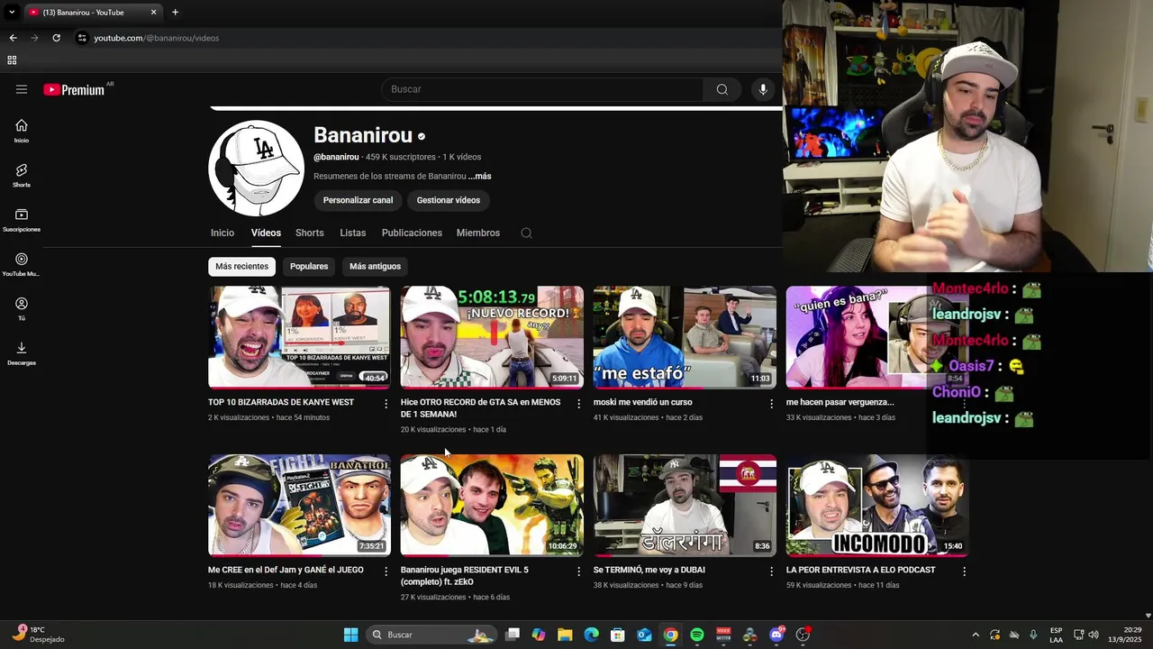Reload the page in Chrome
Viewport: 1153px width, 649px height.
(x=56, y=38)
